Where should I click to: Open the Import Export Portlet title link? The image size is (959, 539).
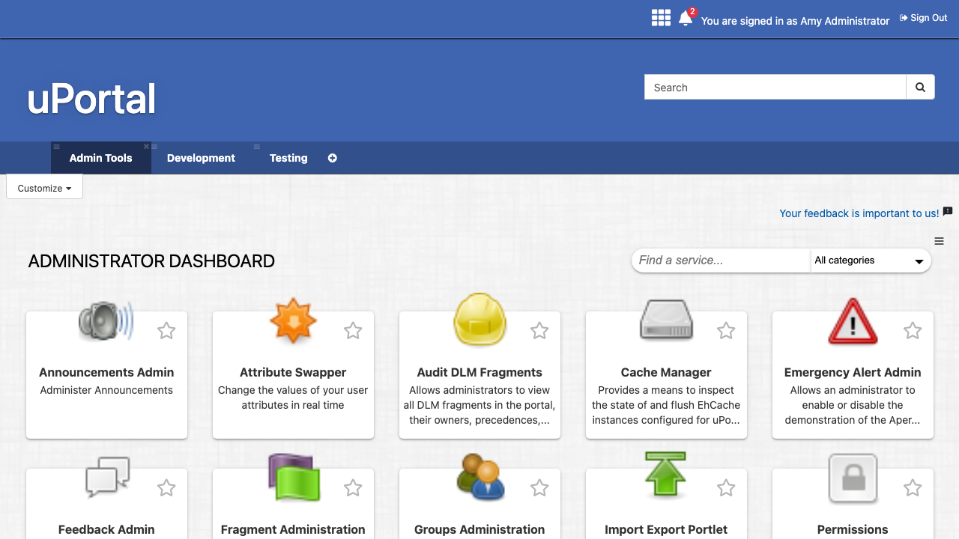tap(666, 529)
